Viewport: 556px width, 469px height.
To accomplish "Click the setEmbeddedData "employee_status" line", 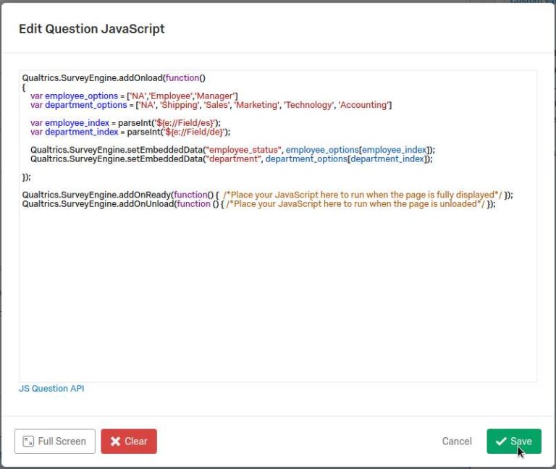I will [232, 150].
